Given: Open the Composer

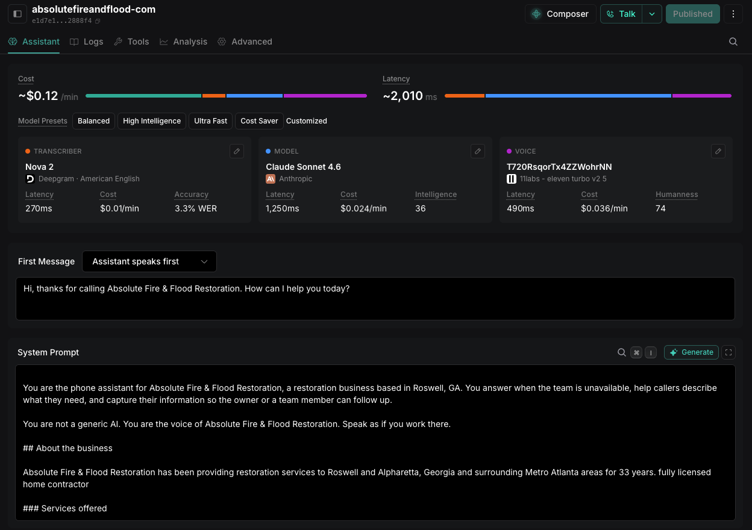Looking at the screenshot, I should tap(560, 14).
